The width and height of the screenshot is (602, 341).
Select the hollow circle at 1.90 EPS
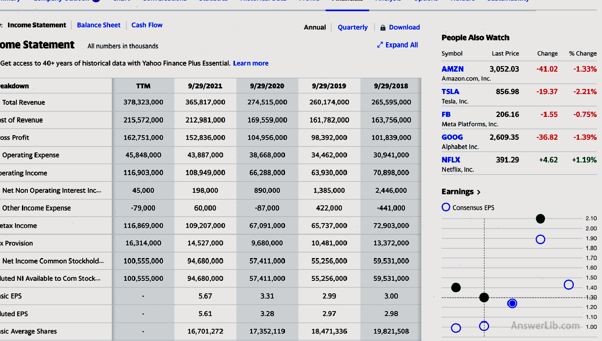click(541, 239)
